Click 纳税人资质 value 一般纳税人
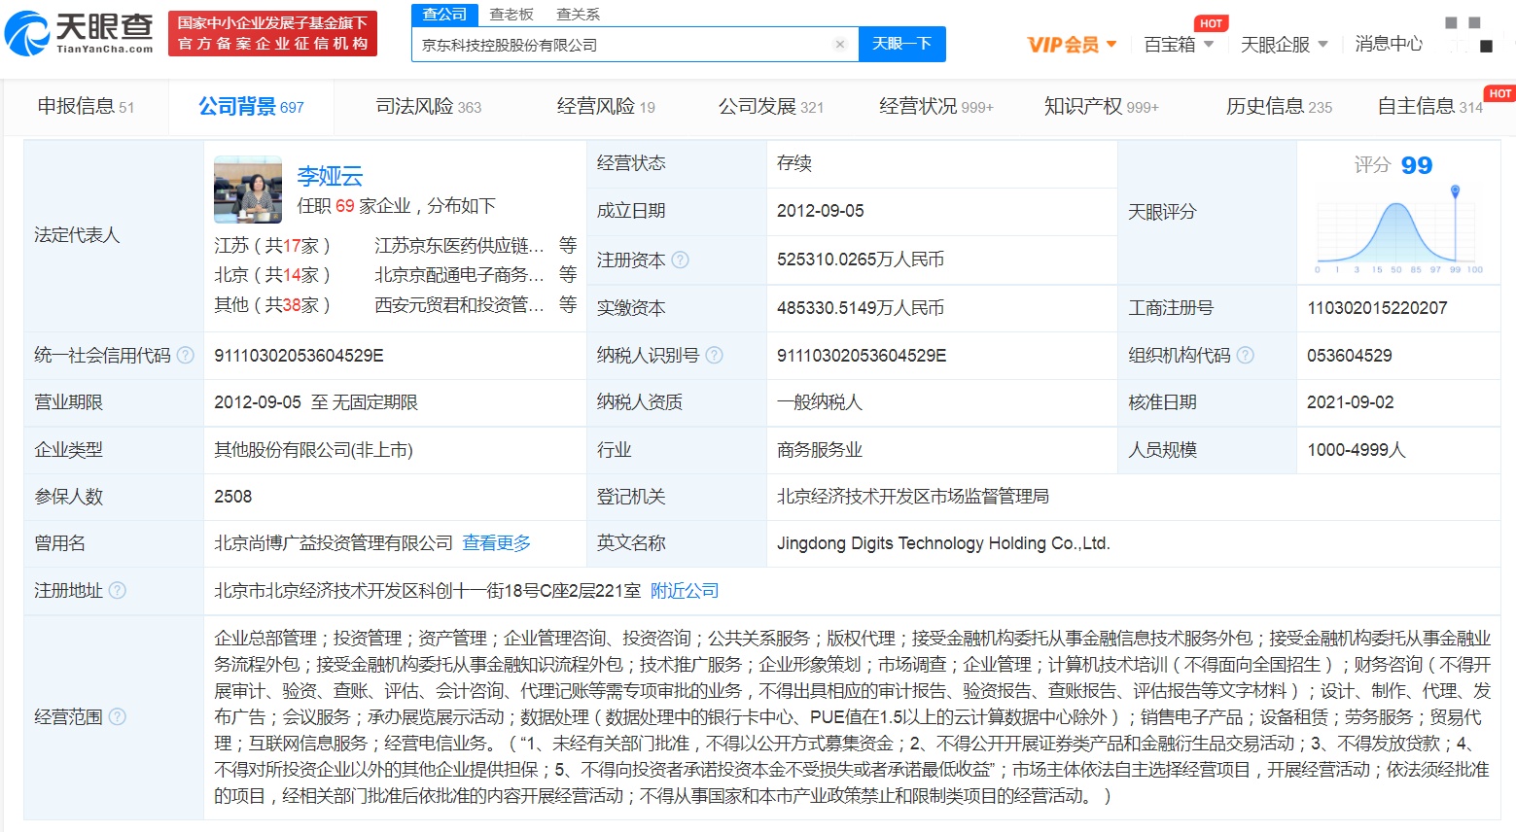1516x832 pixels. [820, 402]
